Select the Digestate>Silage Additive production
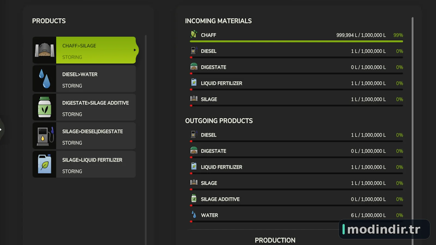 coord(84,107)
